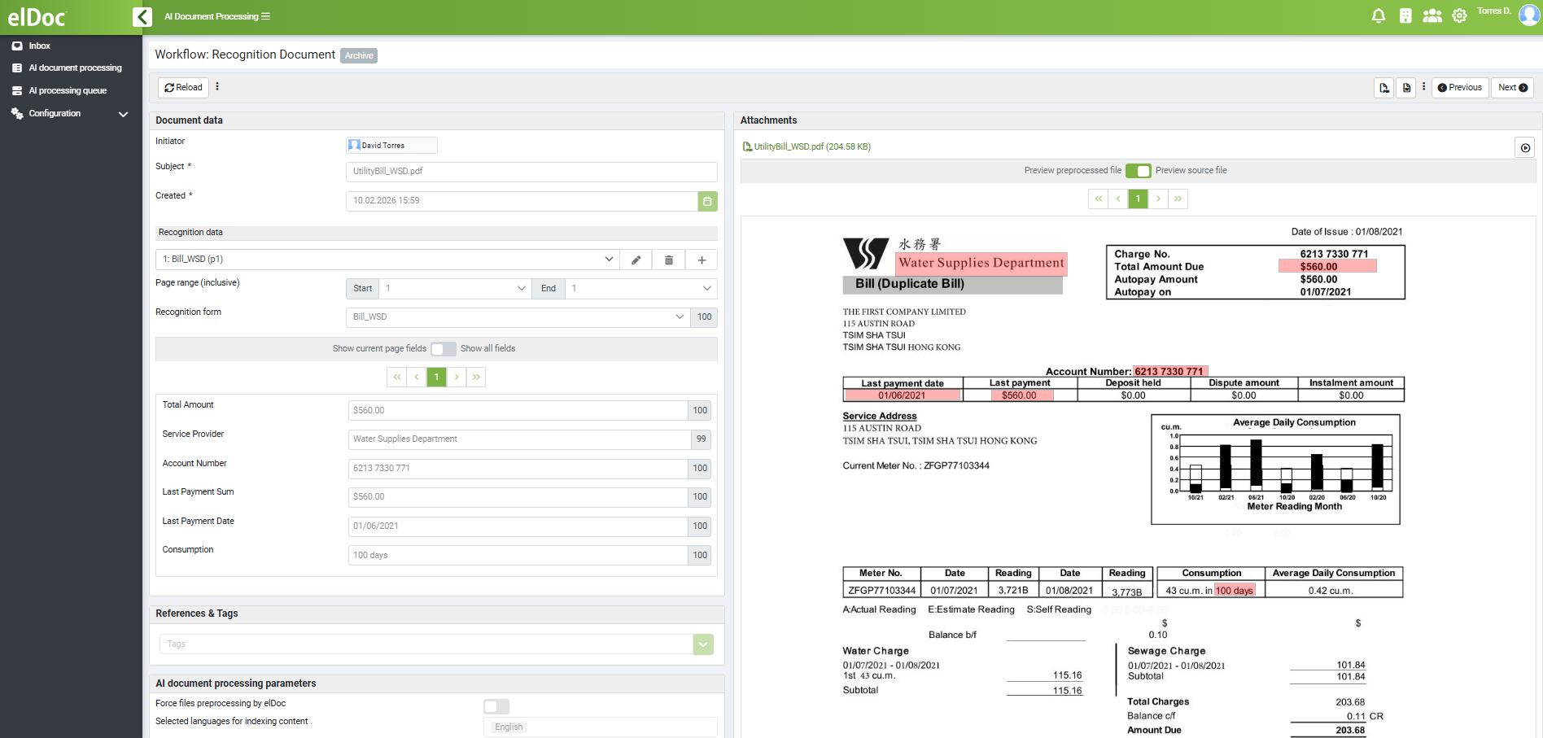Click the settings gear icon in header

click(1460, 15)
